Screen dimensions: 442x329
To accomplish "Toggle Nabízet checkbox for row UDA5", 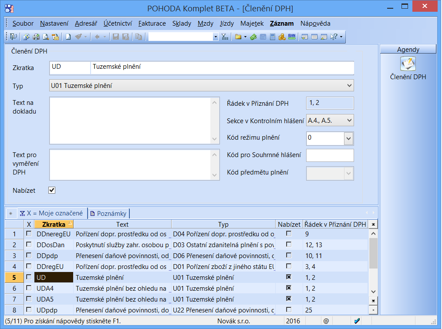I will tap(289, 299).
